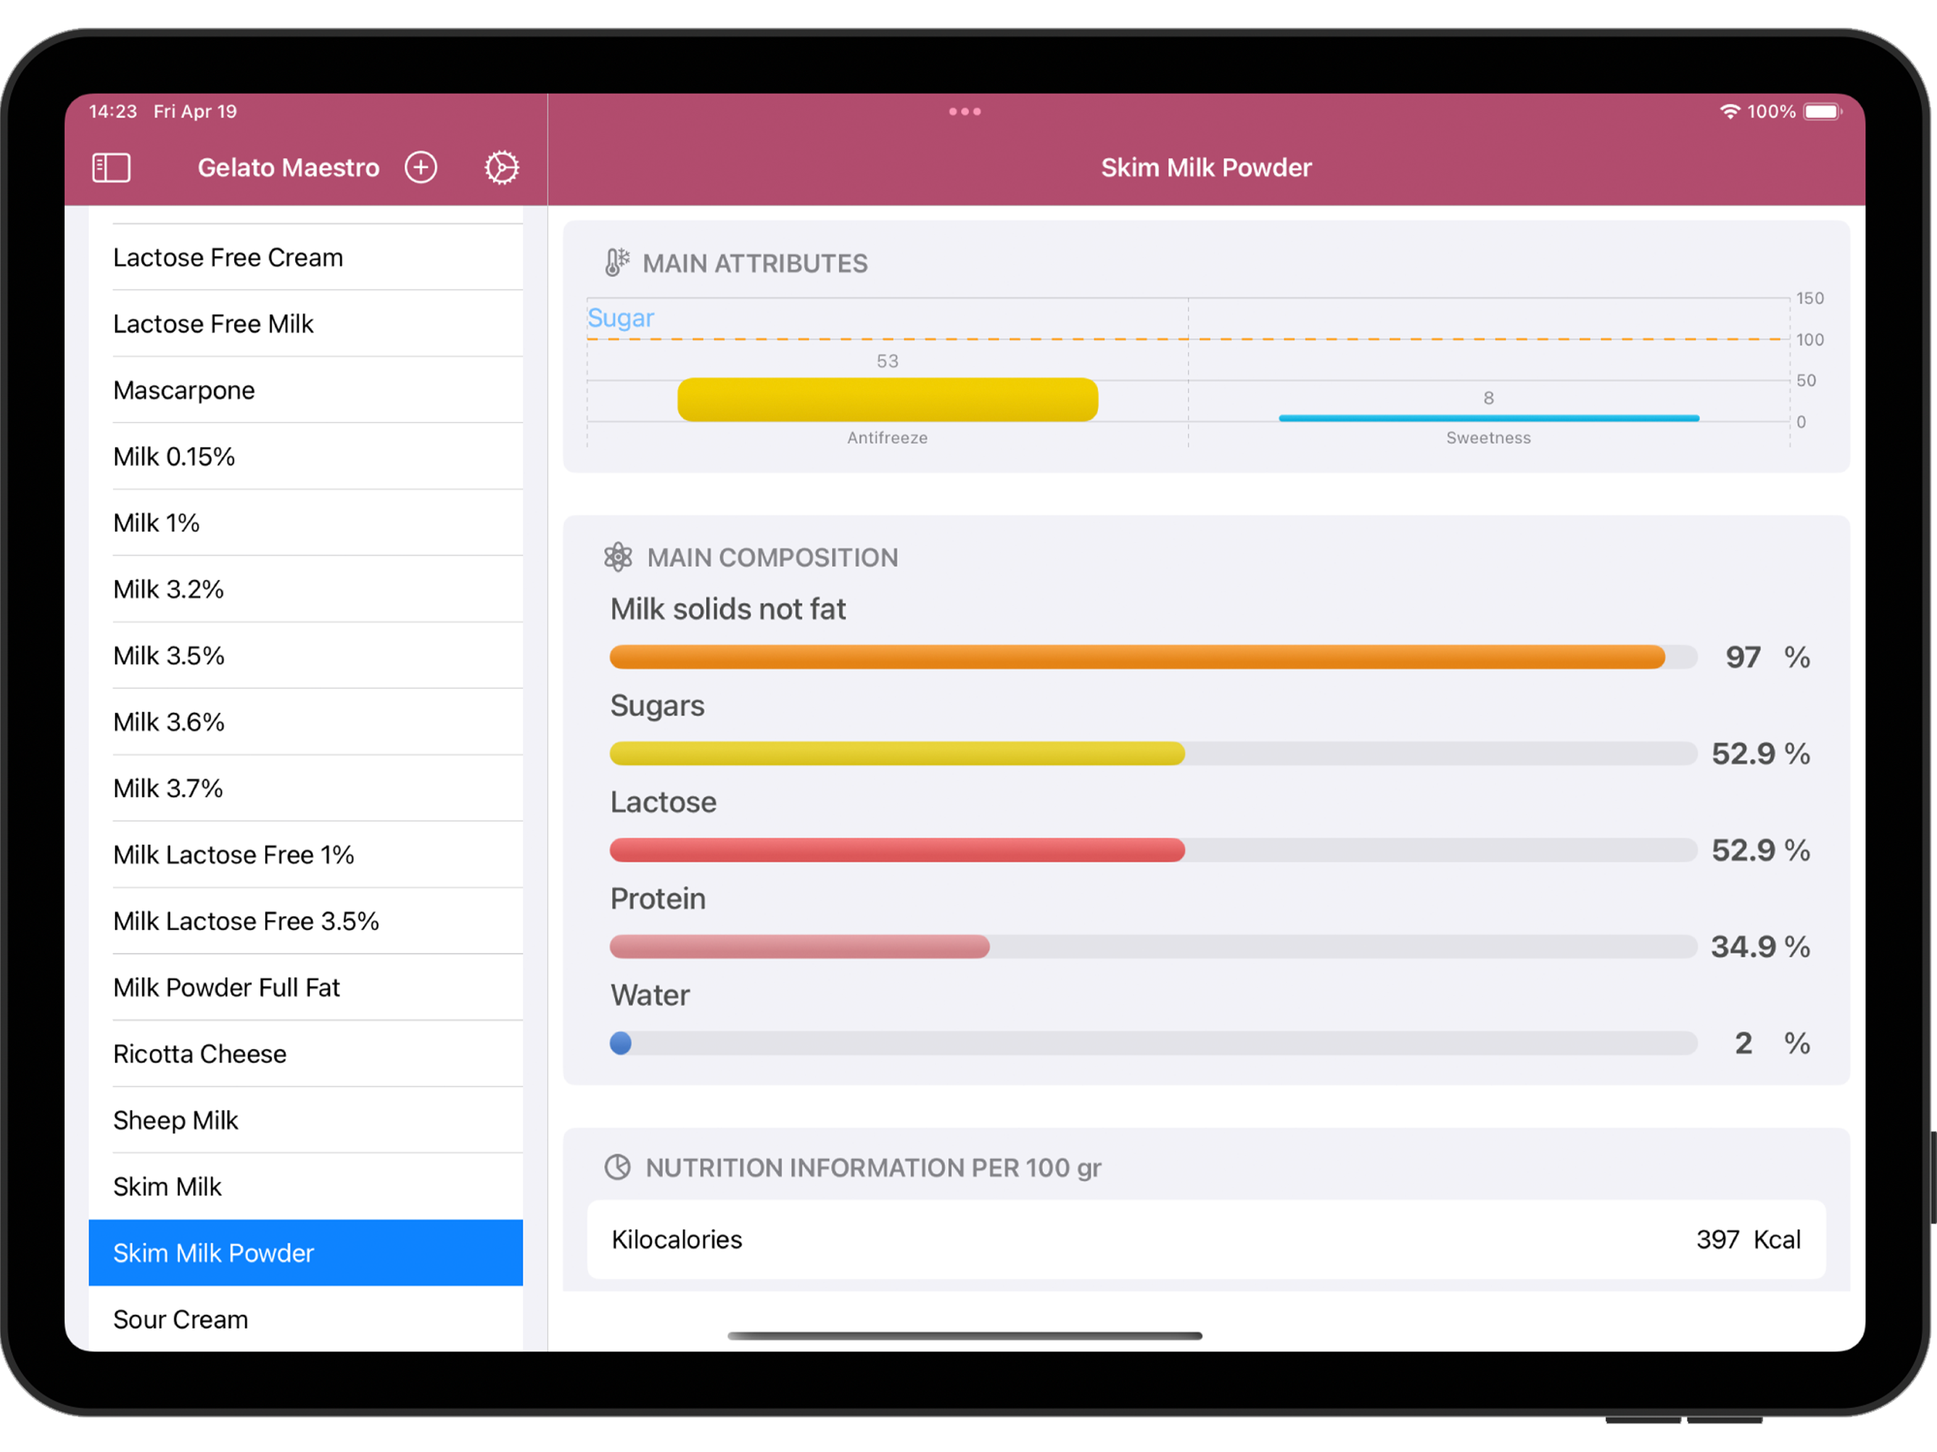The width and height of the screenshot is (1937, 1452).
Task: Click the Milk solids not fat progress bar
Action: pos(1154,658)
